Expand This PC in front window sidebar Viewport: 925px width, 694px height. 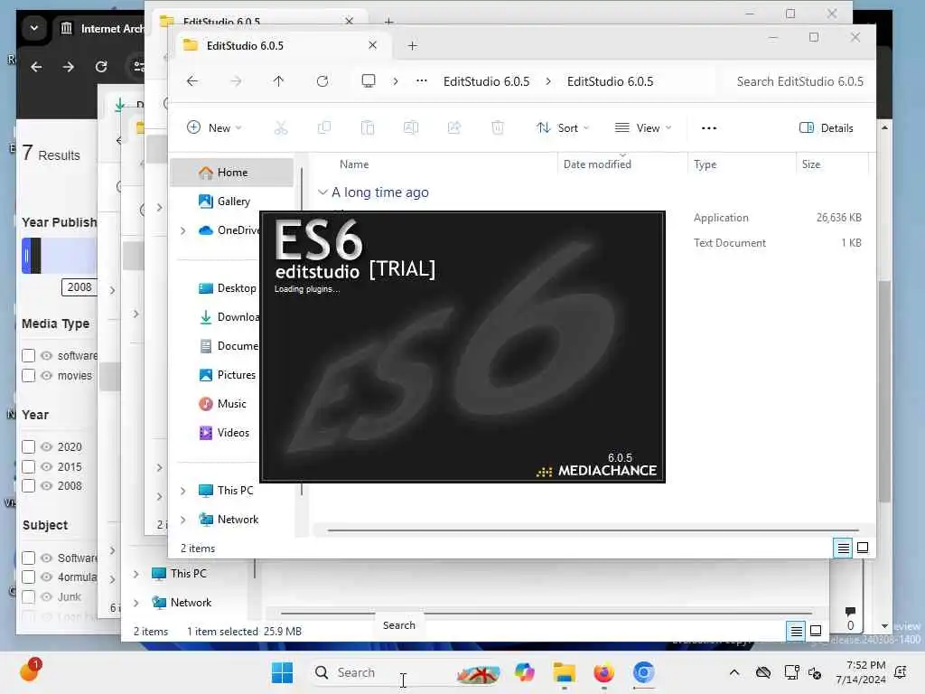coord(182,491)
